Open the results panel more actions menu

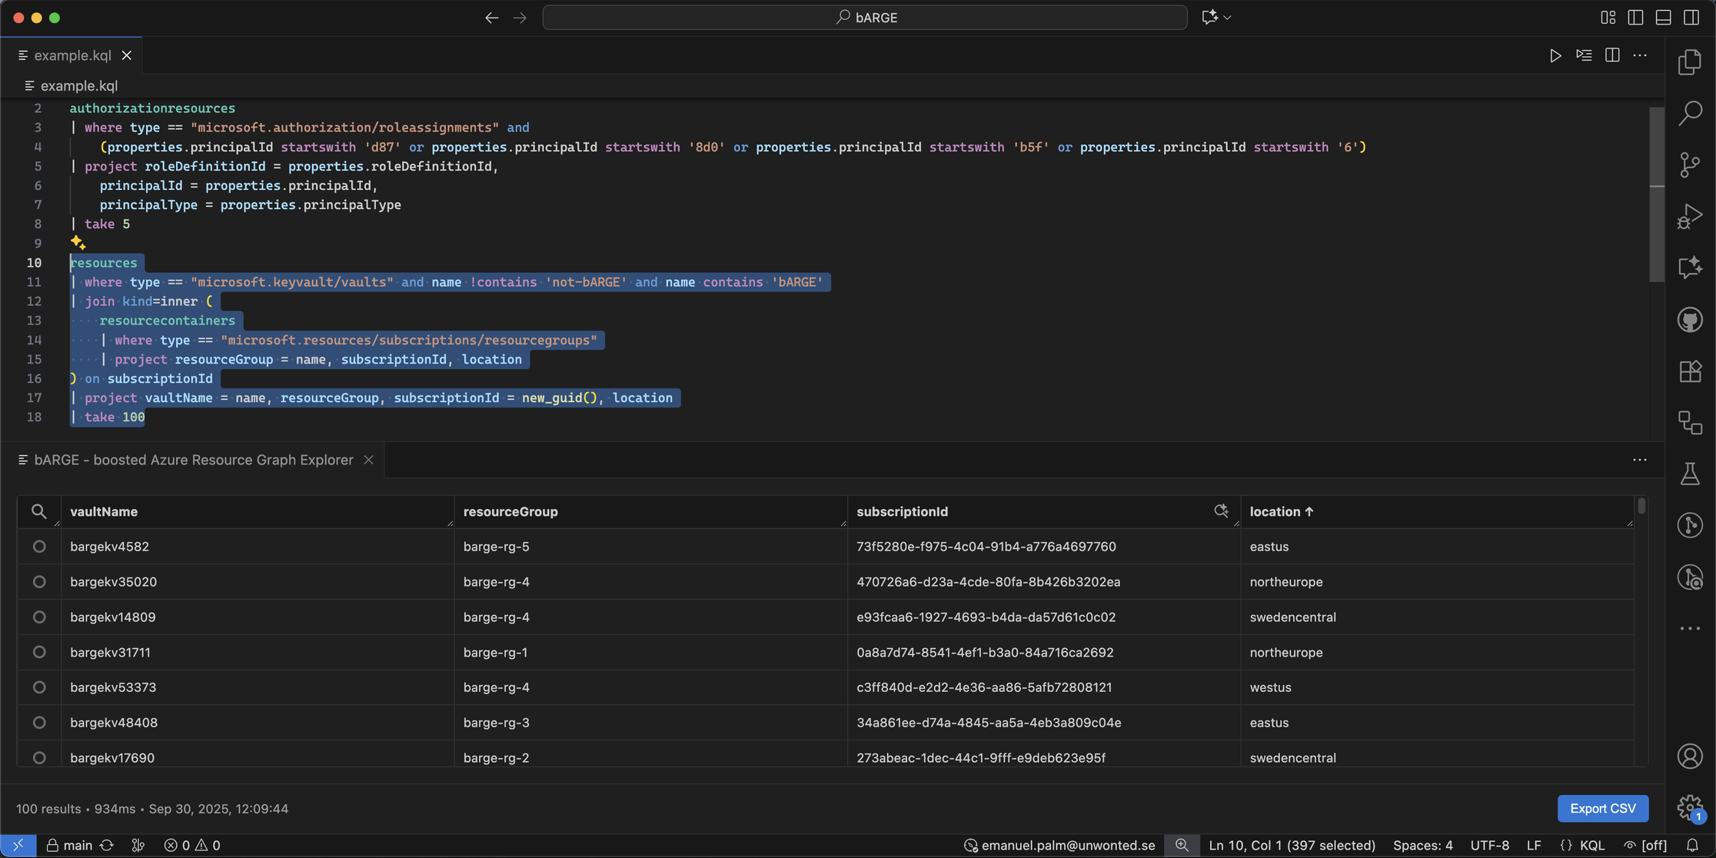(x=1639, y=460)
